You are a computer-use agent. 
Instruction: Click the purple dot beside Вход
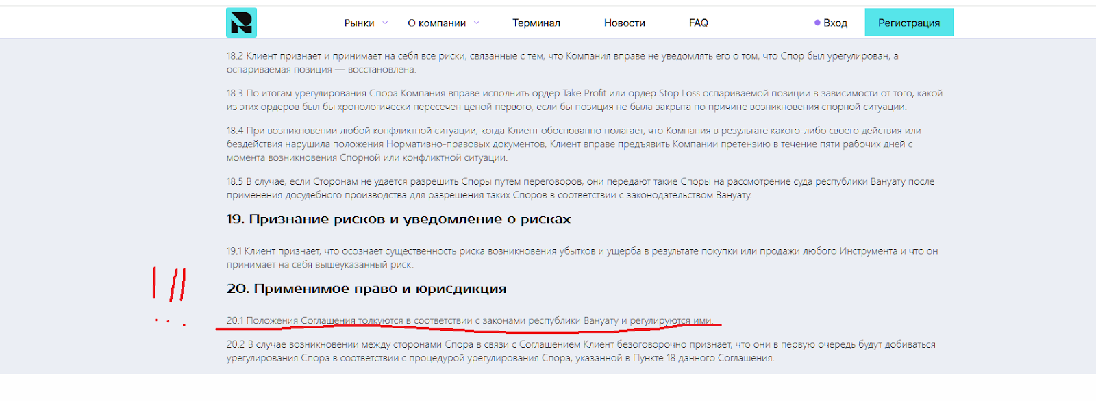(x=817, y=23)
